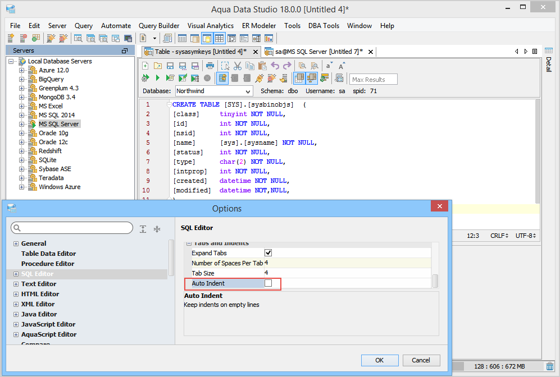Image resolution: width=560 pixels, height=377 pixels.
Task: Click the Collapse All icon in Options dialog
Action: pyautogui.click(x=157, y=229)
